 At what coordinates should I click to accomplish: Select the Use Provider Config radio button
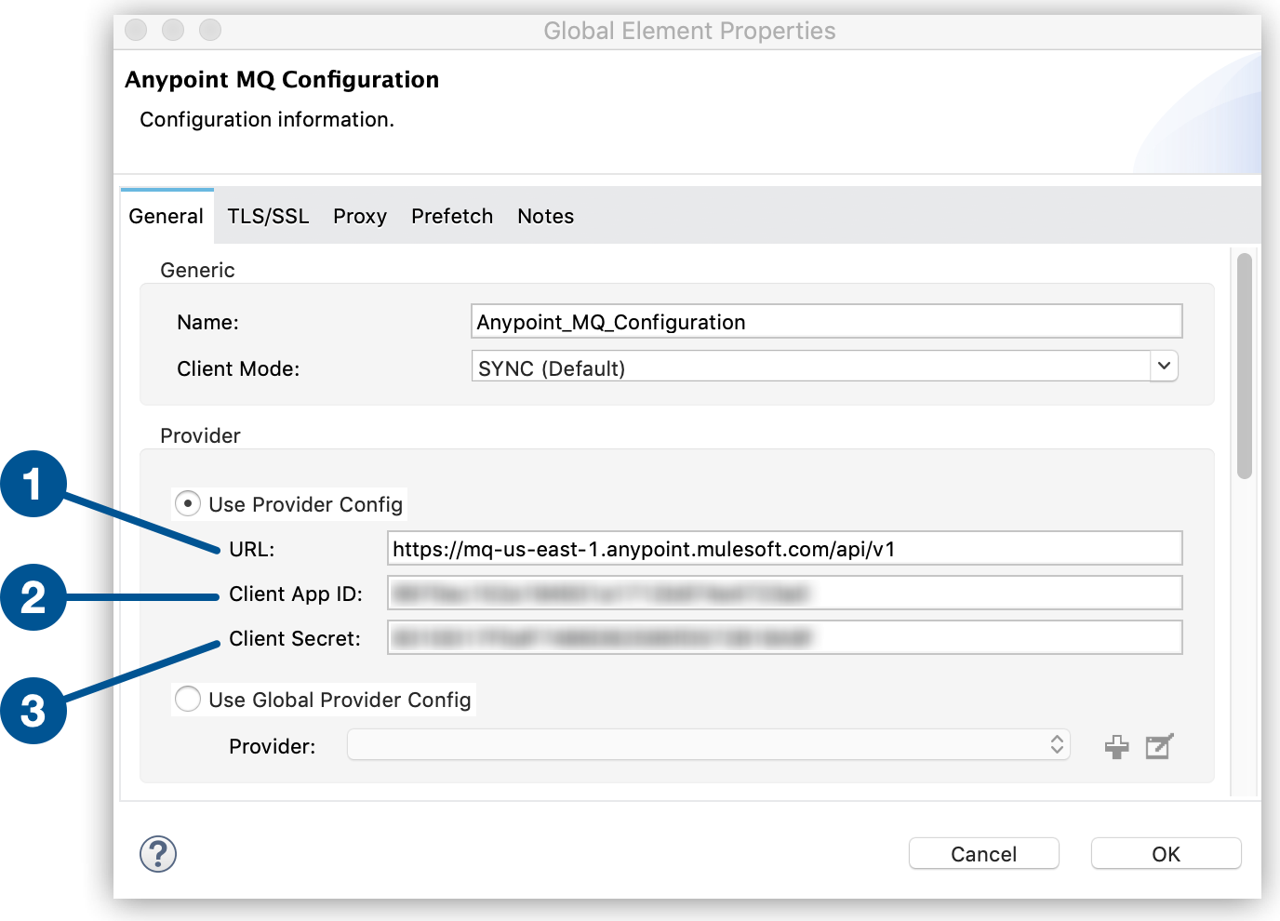(x=187, y=502)
